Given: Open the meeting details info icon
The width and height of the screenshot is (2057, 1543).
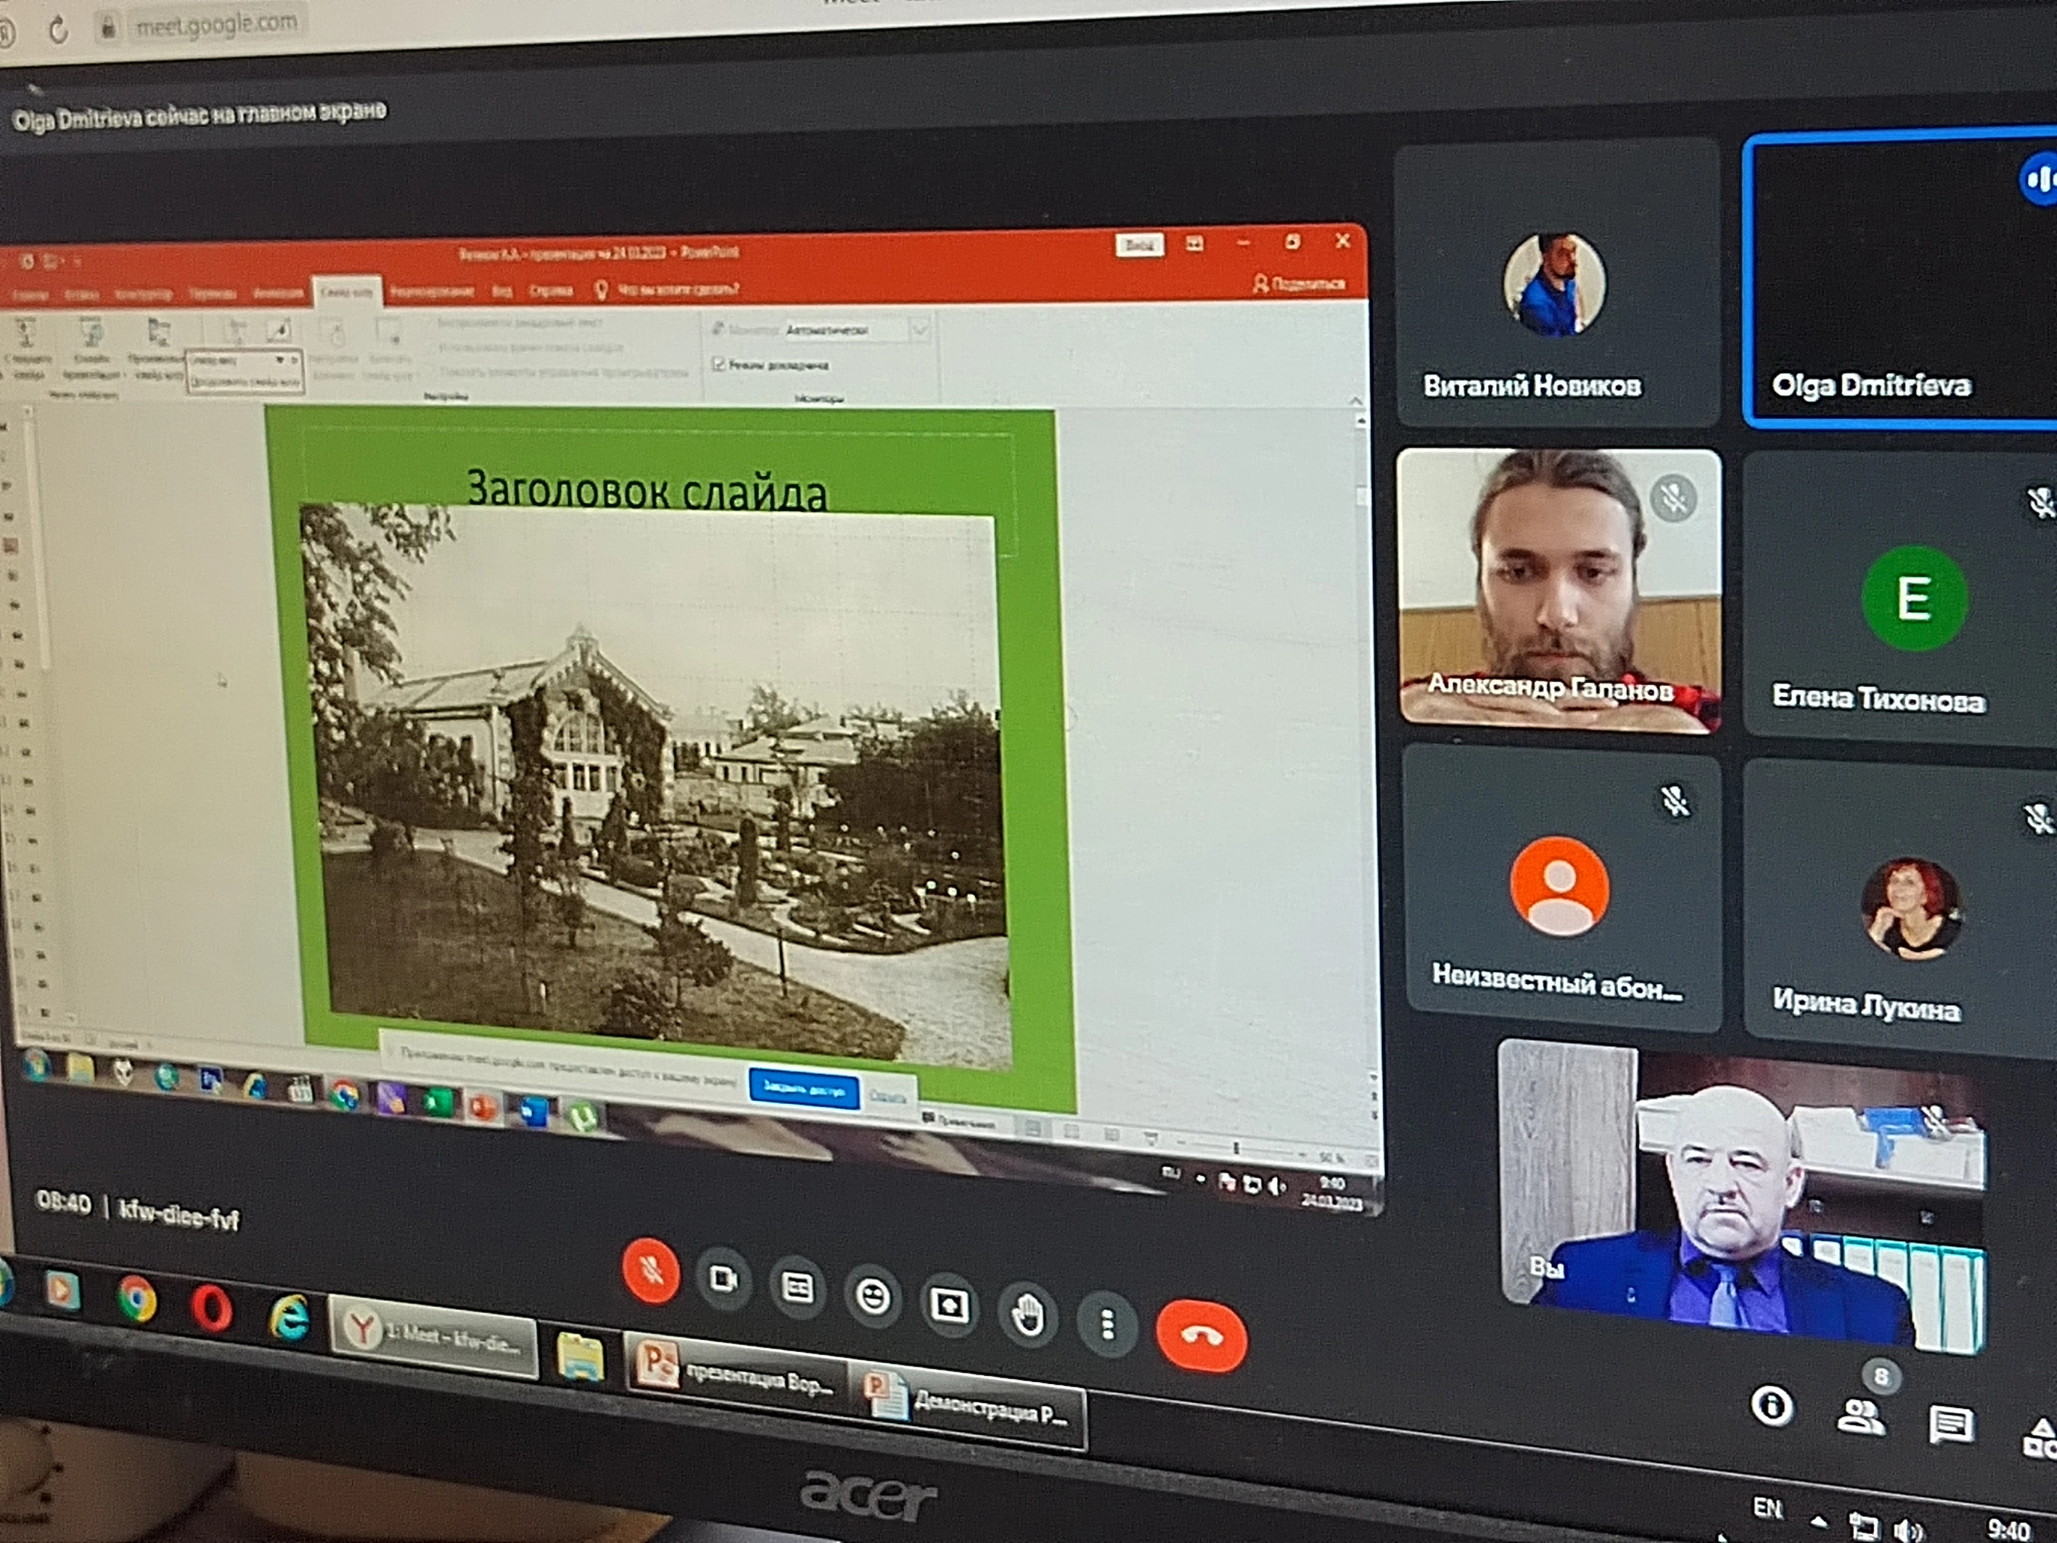Looking at the screenshot, I should pyautogui.click(x=1772, y=1405).
